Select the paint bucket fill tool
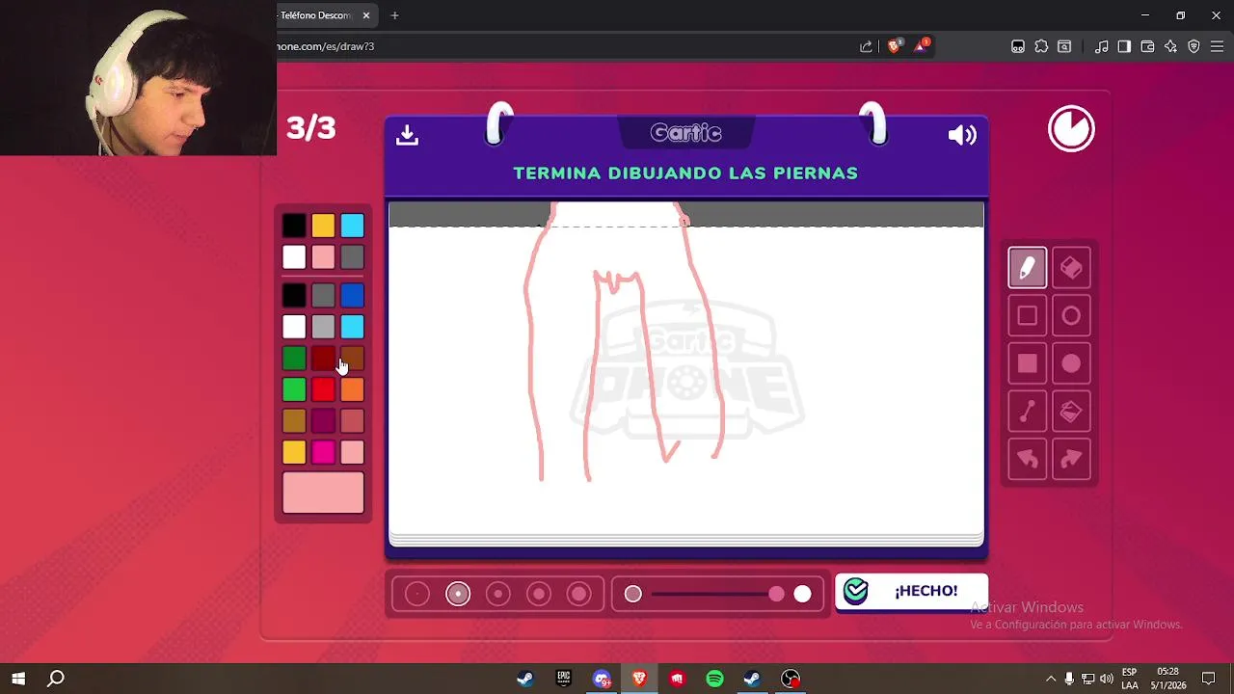Viewport: 1234px width, 694px height. [1071, 412]
